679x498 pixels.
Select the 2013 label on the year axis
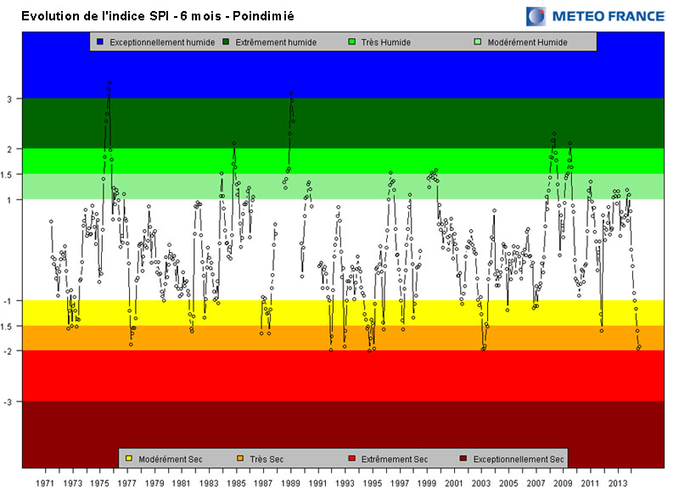(617, 484)
